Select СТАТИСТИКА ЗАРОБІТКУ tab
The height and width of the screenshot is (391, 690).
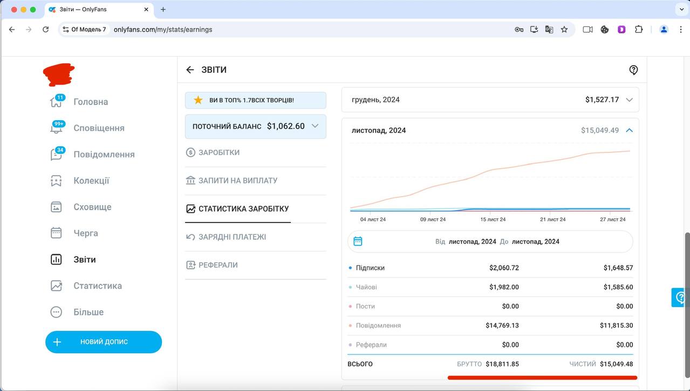coord(256,208)
